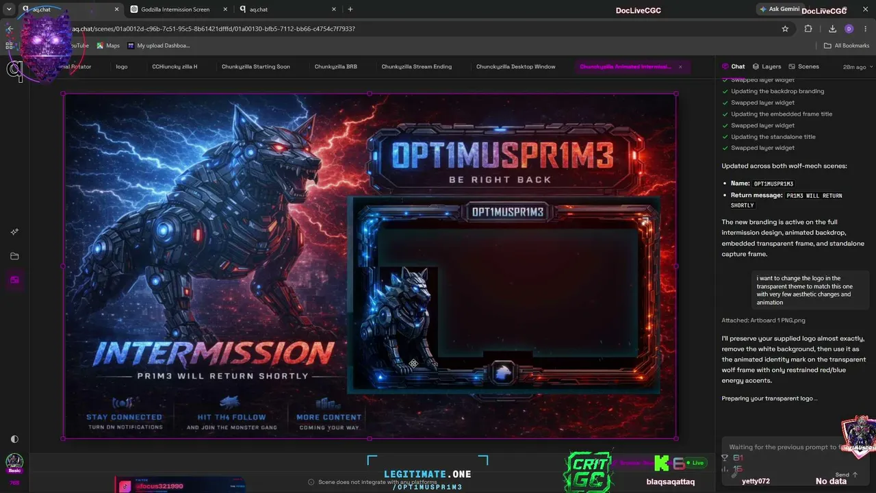876x493 pixels.
Task: Switch to the Layers panel tab
Action: pos(766,66)
